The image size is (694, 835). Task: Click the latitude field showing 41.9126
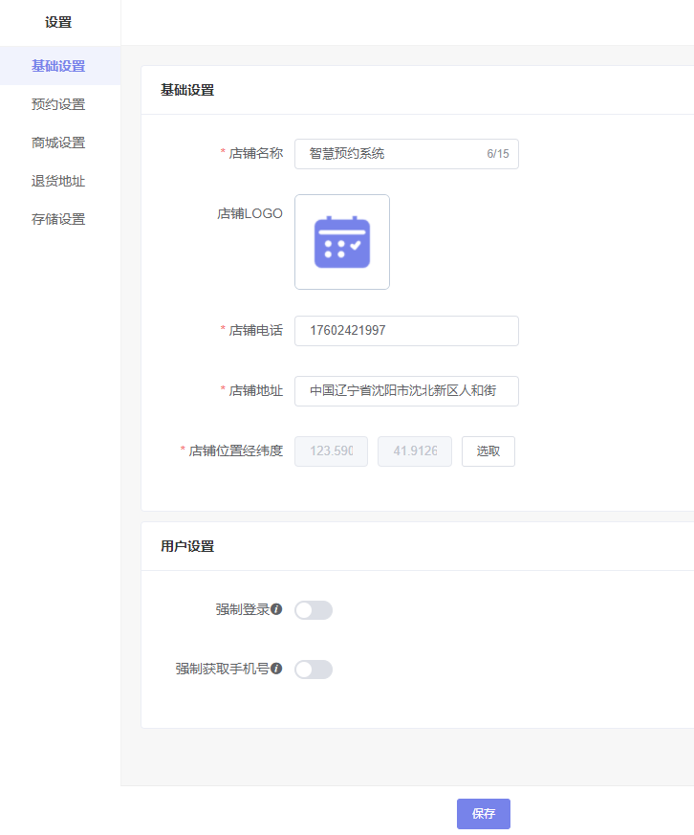pos(415,451)
